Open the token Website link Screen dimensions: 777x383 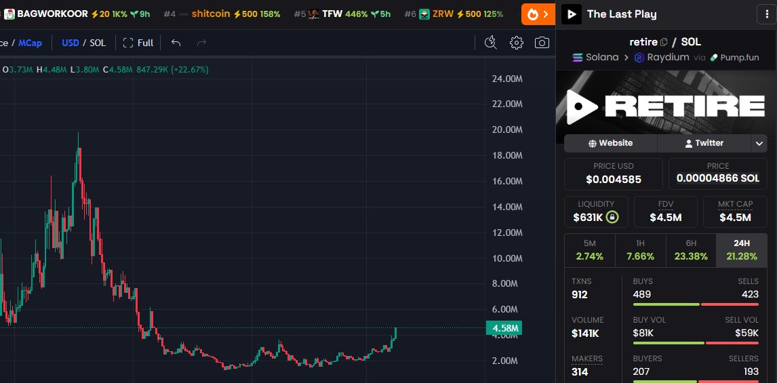[610, 143]
